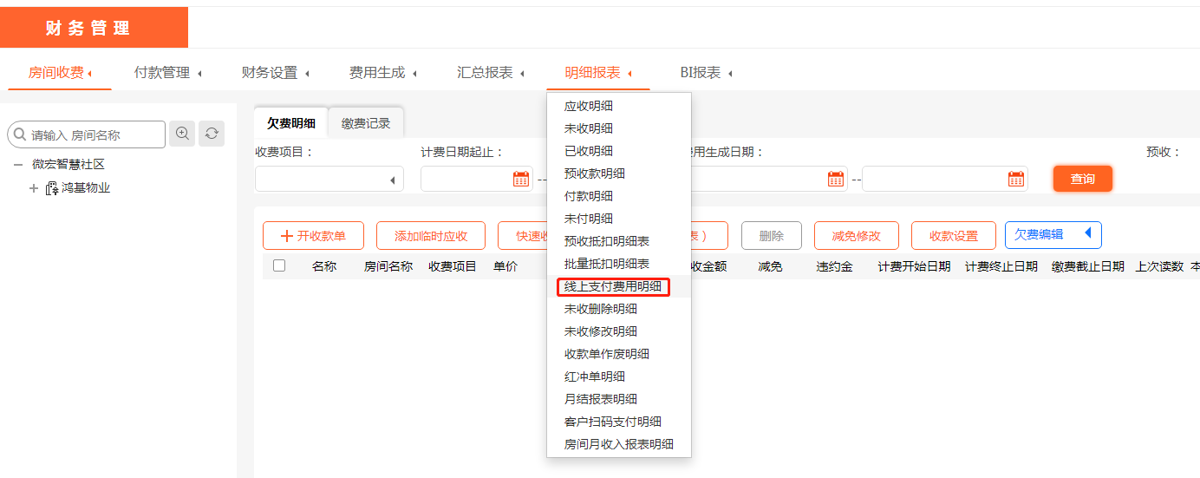Collapse the 微宏智慧社区 tree node
The image size is (1200, 478).
pyautogui.click(x=18, y=165)
